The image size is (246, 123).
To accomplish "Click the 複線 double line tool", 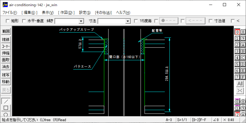I will [6, 40].
